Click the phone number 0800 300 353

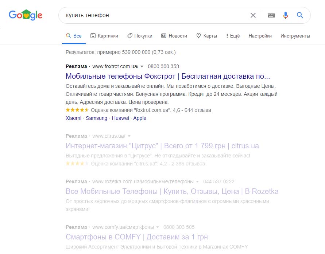[163, 66]
